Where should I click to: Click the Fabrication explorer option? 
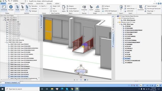point(33,6)
